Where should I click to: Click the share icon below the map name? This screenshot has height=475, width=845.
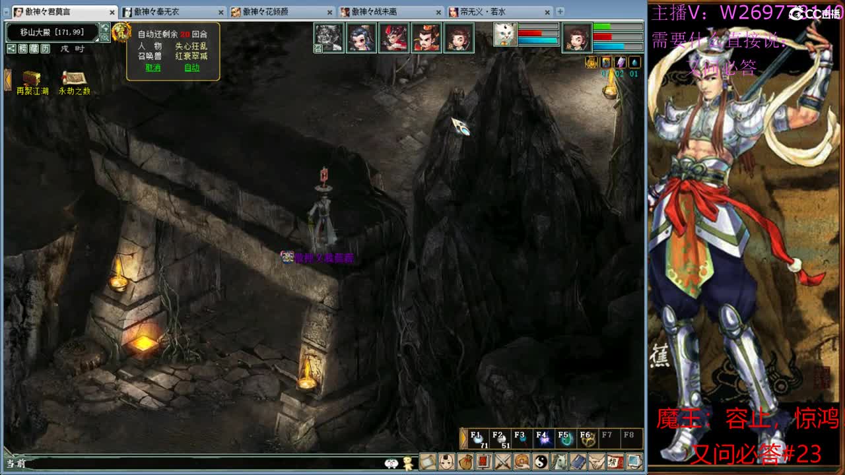pyautogui.click(x=11, y=48)
